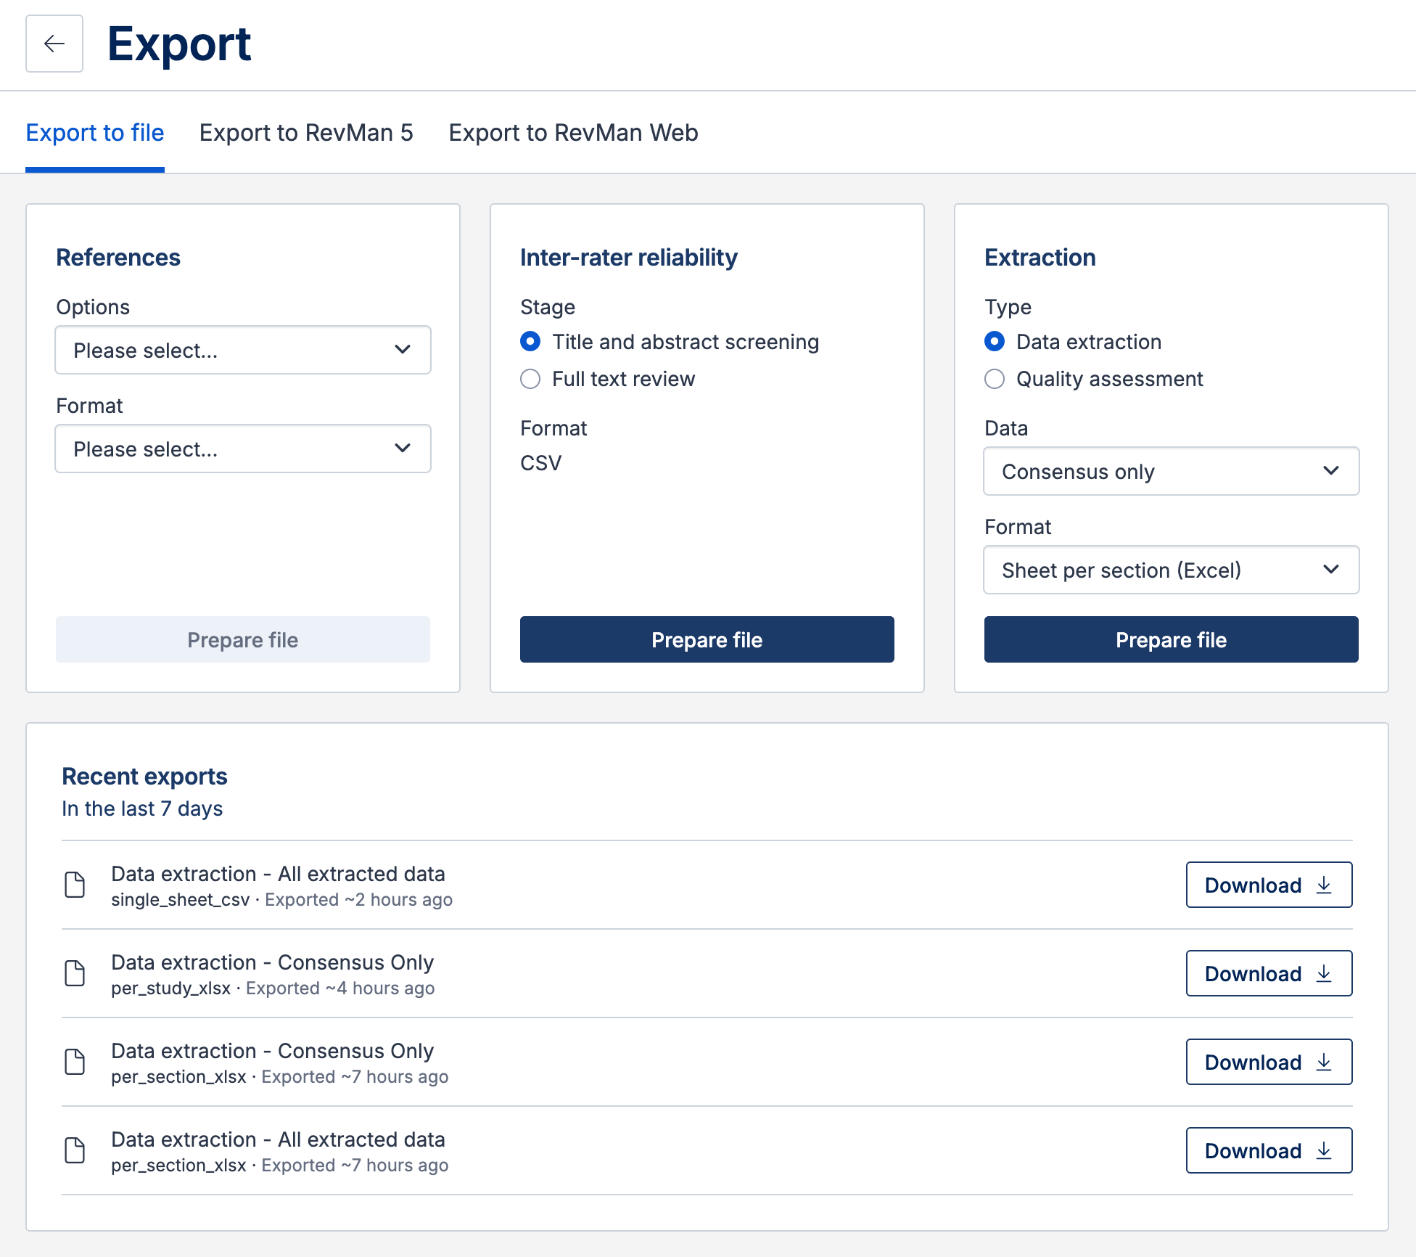Switch extraction type to Quality assessment
1416x1257 pixels.
[x=995, y=379]
